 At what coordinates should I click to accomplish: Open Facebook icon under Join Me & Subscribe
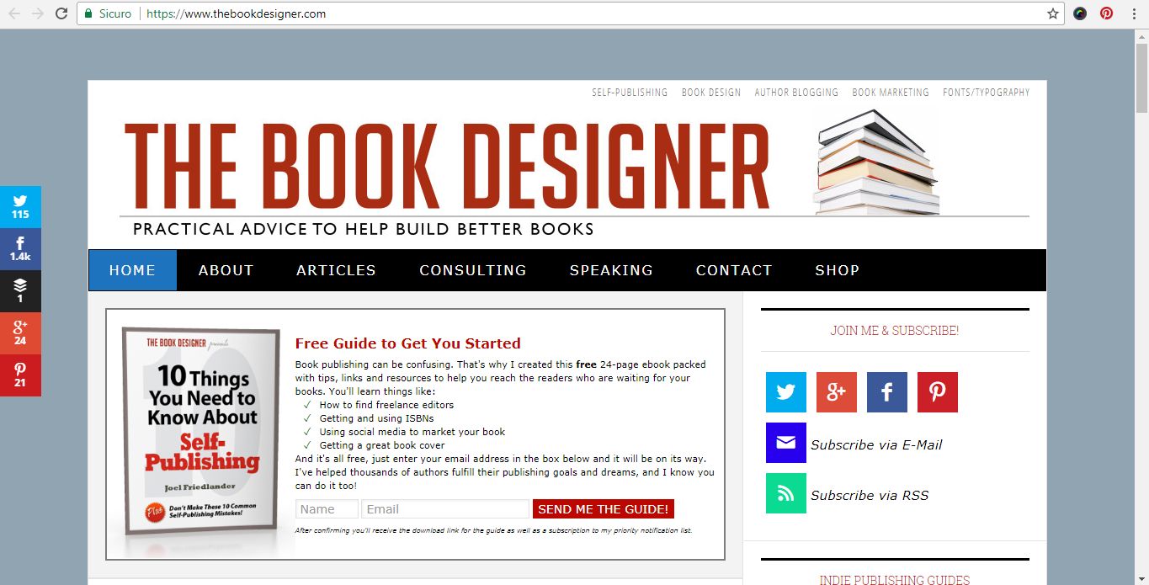tap(887, 392)
